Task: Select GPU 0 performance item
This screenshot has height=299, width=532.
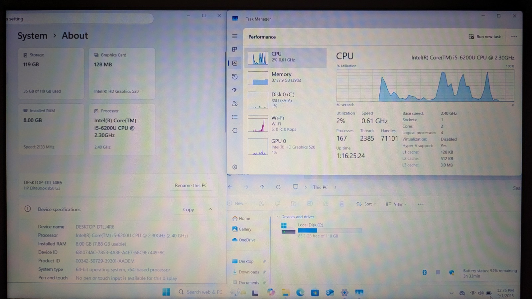Action: coord(286,147)
